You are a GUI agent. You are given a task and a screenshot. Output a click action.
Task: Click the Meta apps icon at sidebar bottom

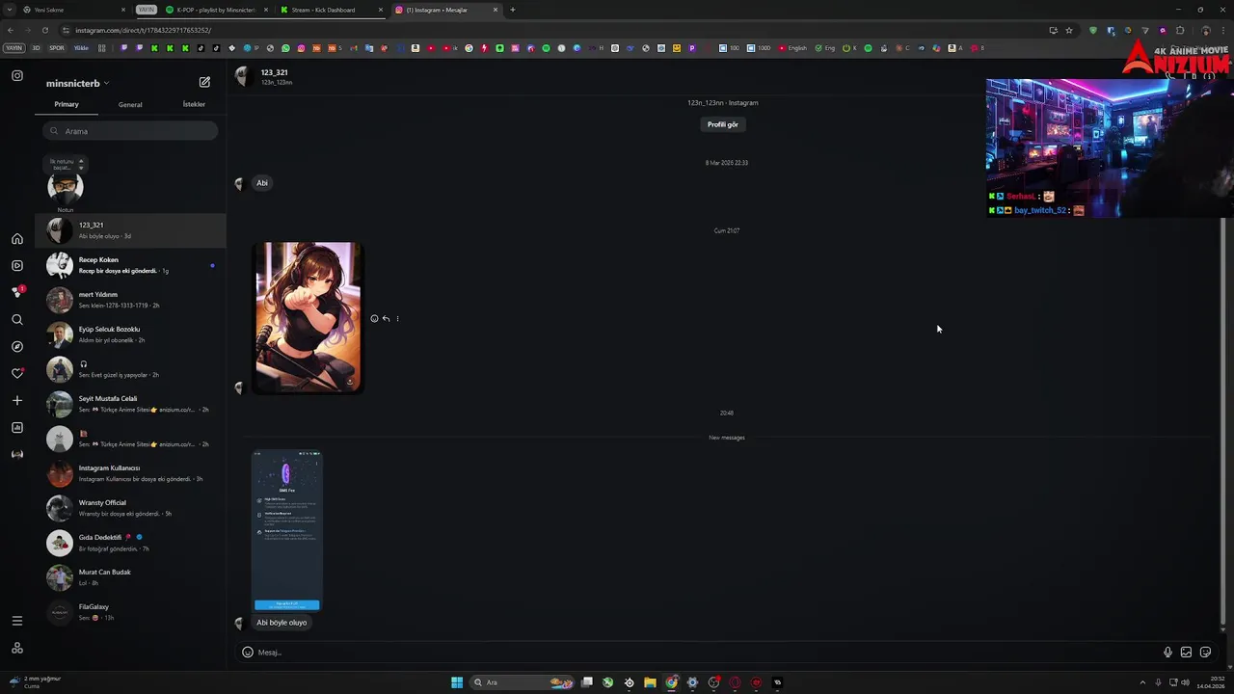tap(17, 648)
